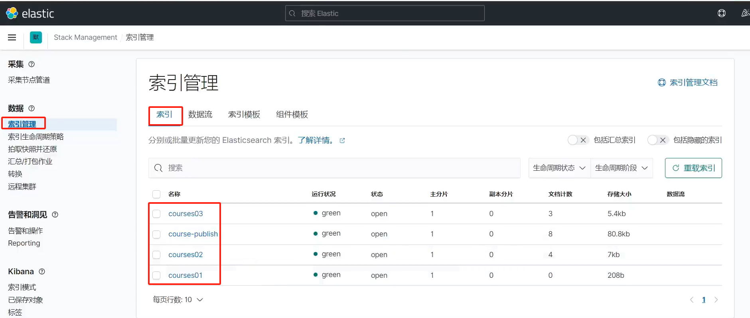The image size is (750, 318).
Task: Open the courses01 index link
Action: [185, 275]
